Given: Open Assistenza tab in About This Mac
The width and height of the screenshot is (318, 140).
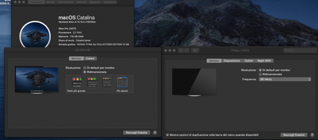Looking at the screenshot, I should (109, 2).
